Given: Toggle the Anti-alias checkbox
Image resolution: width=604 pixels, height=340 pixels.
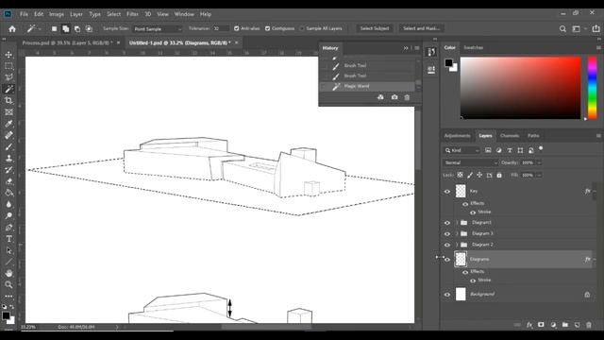Looking at the screenshot, I should (x=237, y=28).
